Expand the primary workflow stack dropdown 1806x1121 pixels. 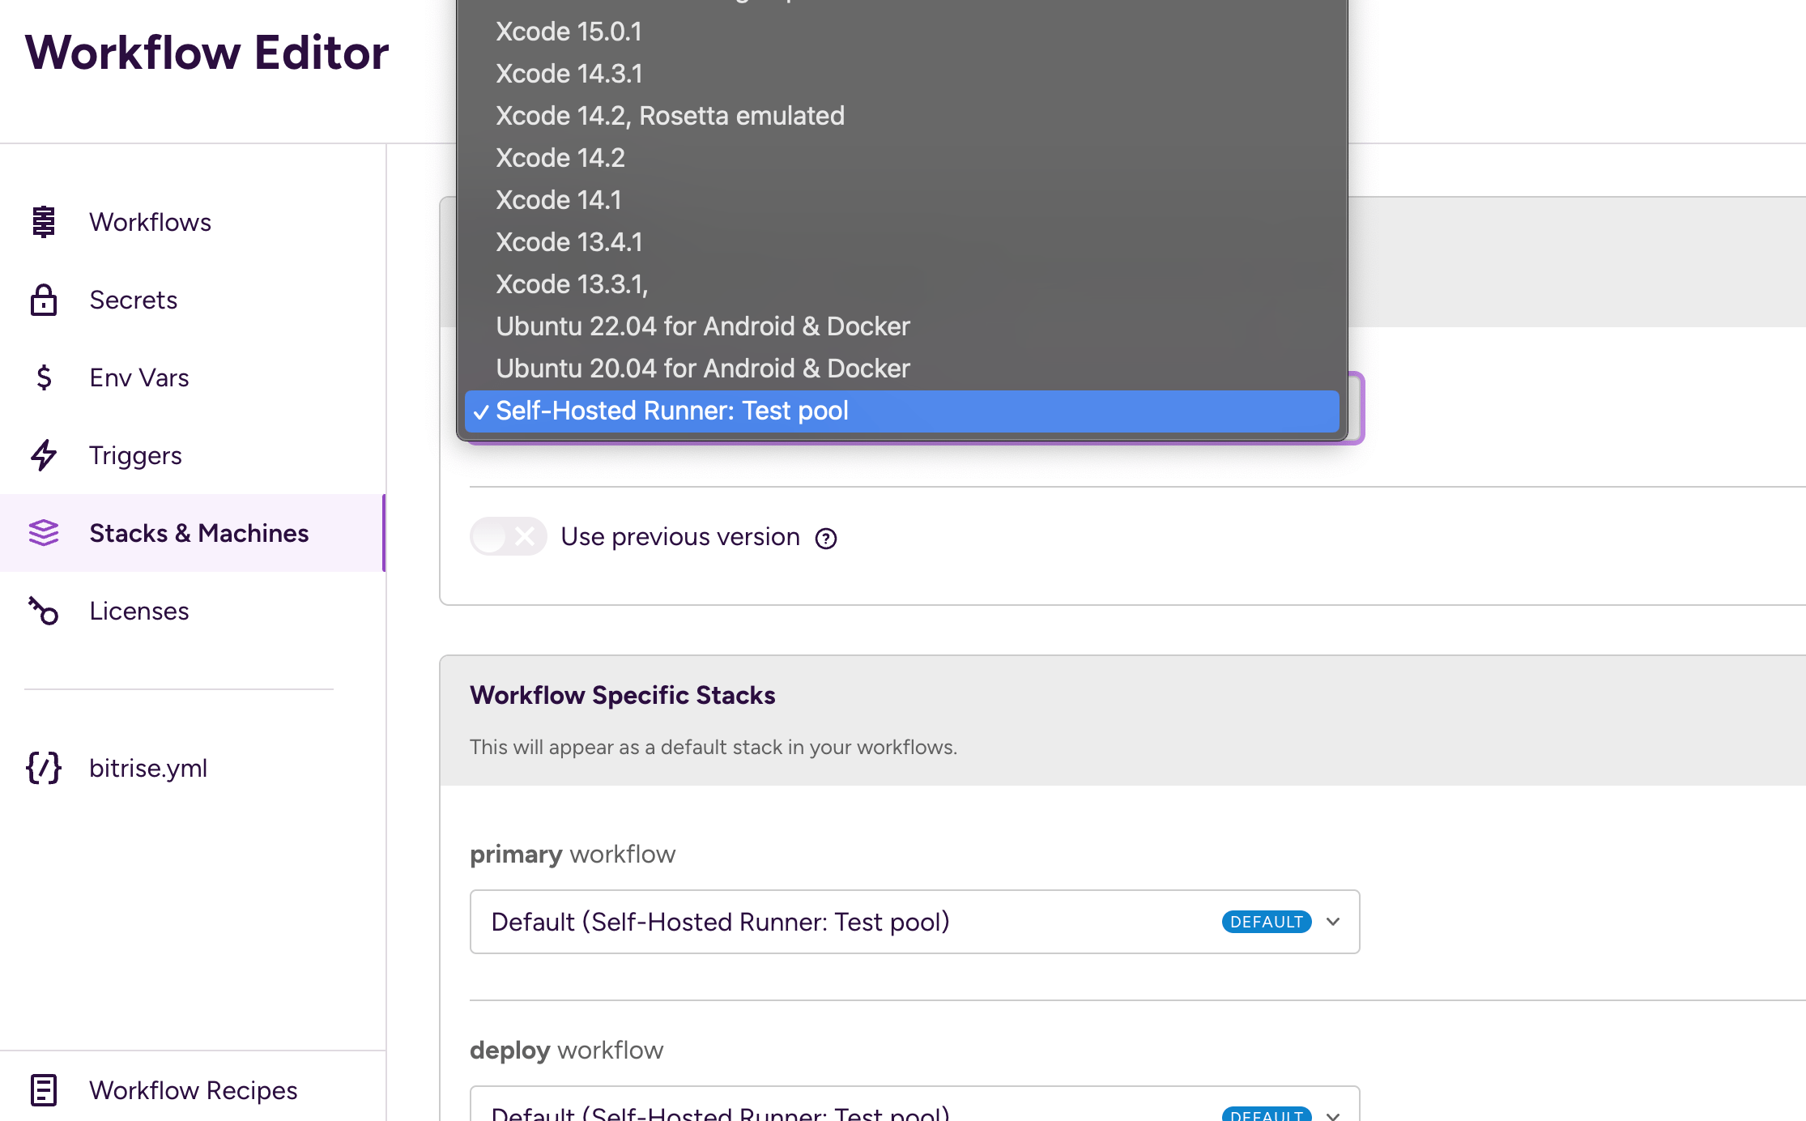[x=1332, y=922]
